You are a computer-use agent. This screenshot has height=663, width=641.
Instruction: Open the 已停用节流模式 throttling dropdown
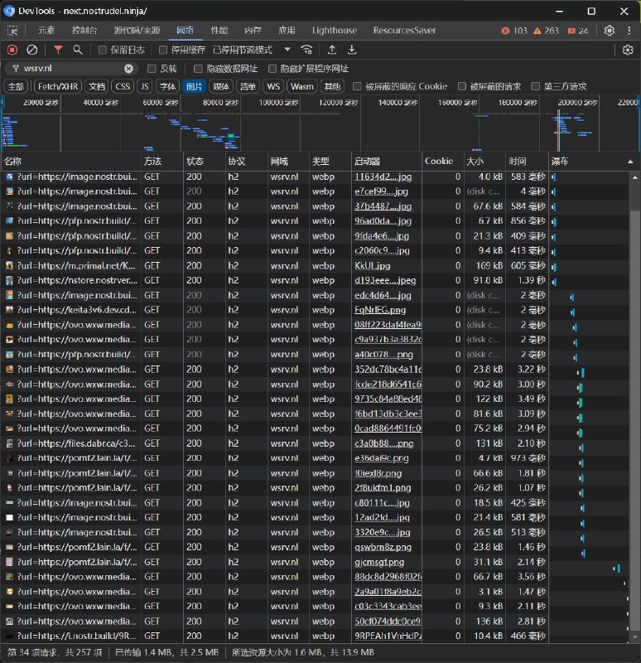(x=248, y=50)
